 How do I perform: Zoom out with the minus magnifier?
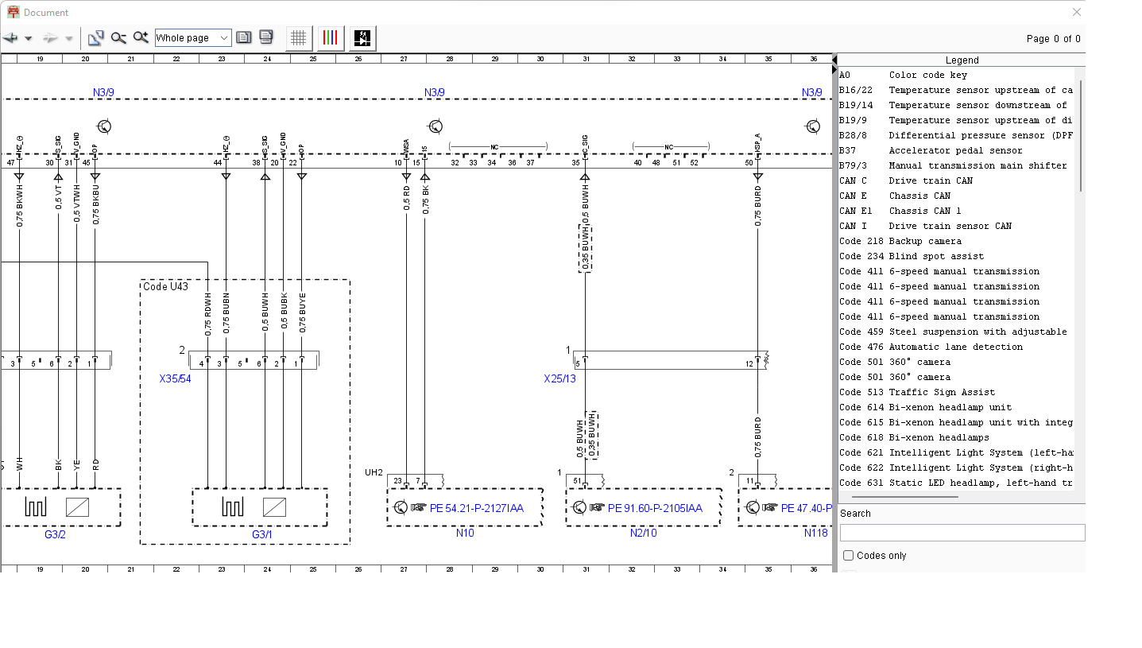pyautogui.click(x=118, y=38)
